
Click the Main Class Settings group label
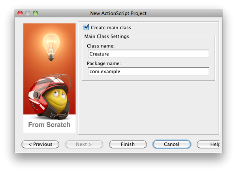coord(107,36)
